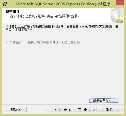Click the left chevron on the 上一步 button

[56, 110]
